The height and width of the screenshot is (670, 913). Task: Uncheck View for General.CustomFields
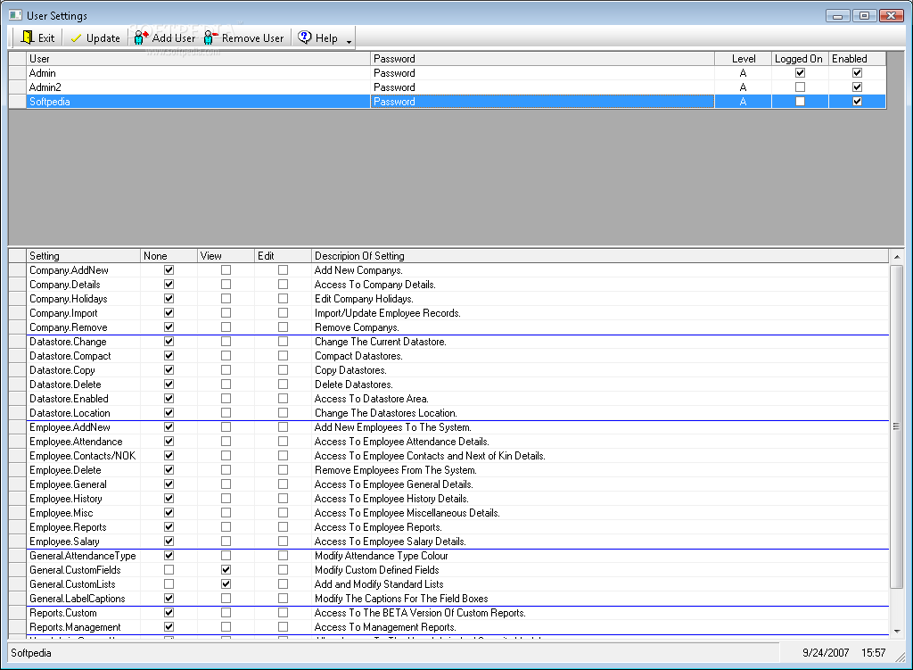point(226,570)
